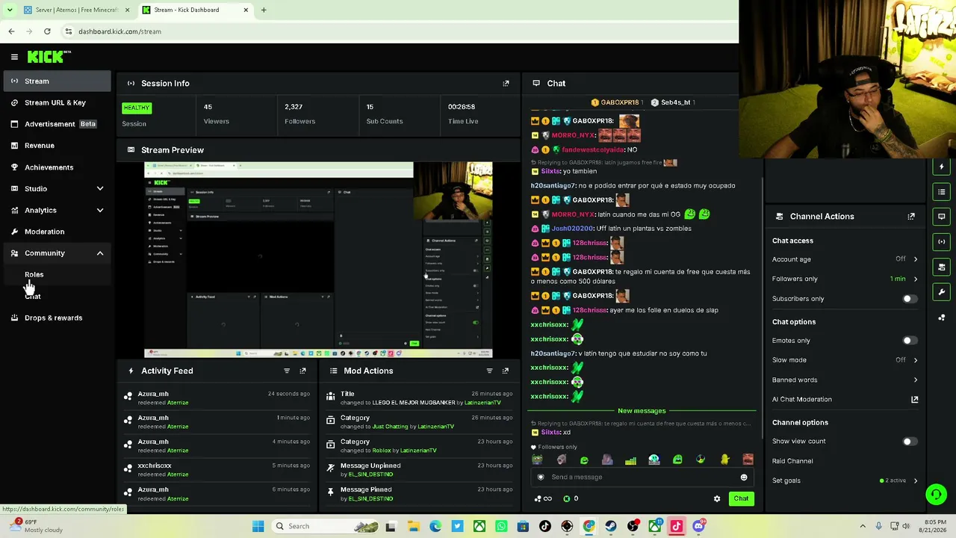Open Slow mode options
The image size is (956, 538).
coord(845,360)
